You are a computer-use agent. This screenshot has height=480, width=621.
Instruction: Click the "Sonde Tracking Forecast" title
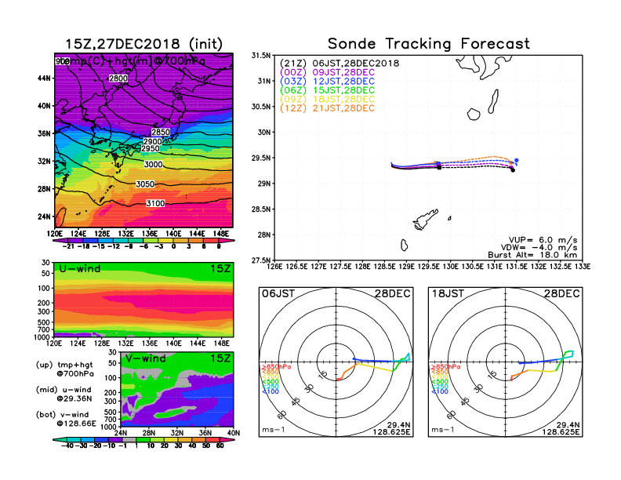[x=429, y=44]
